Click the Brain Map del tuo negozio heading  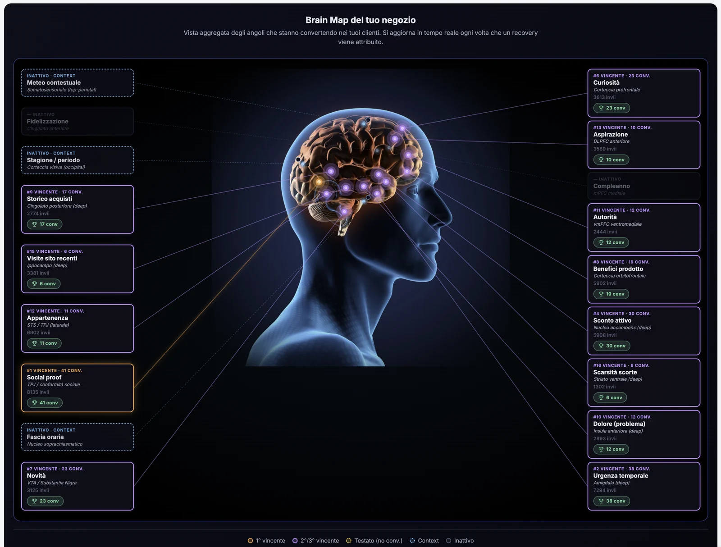point(360,20)
